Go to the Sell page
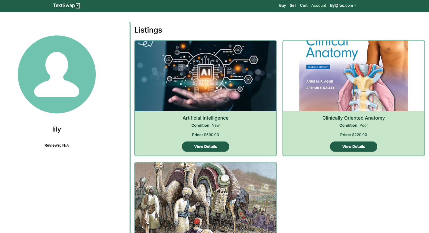 click(x=293, y=5)
